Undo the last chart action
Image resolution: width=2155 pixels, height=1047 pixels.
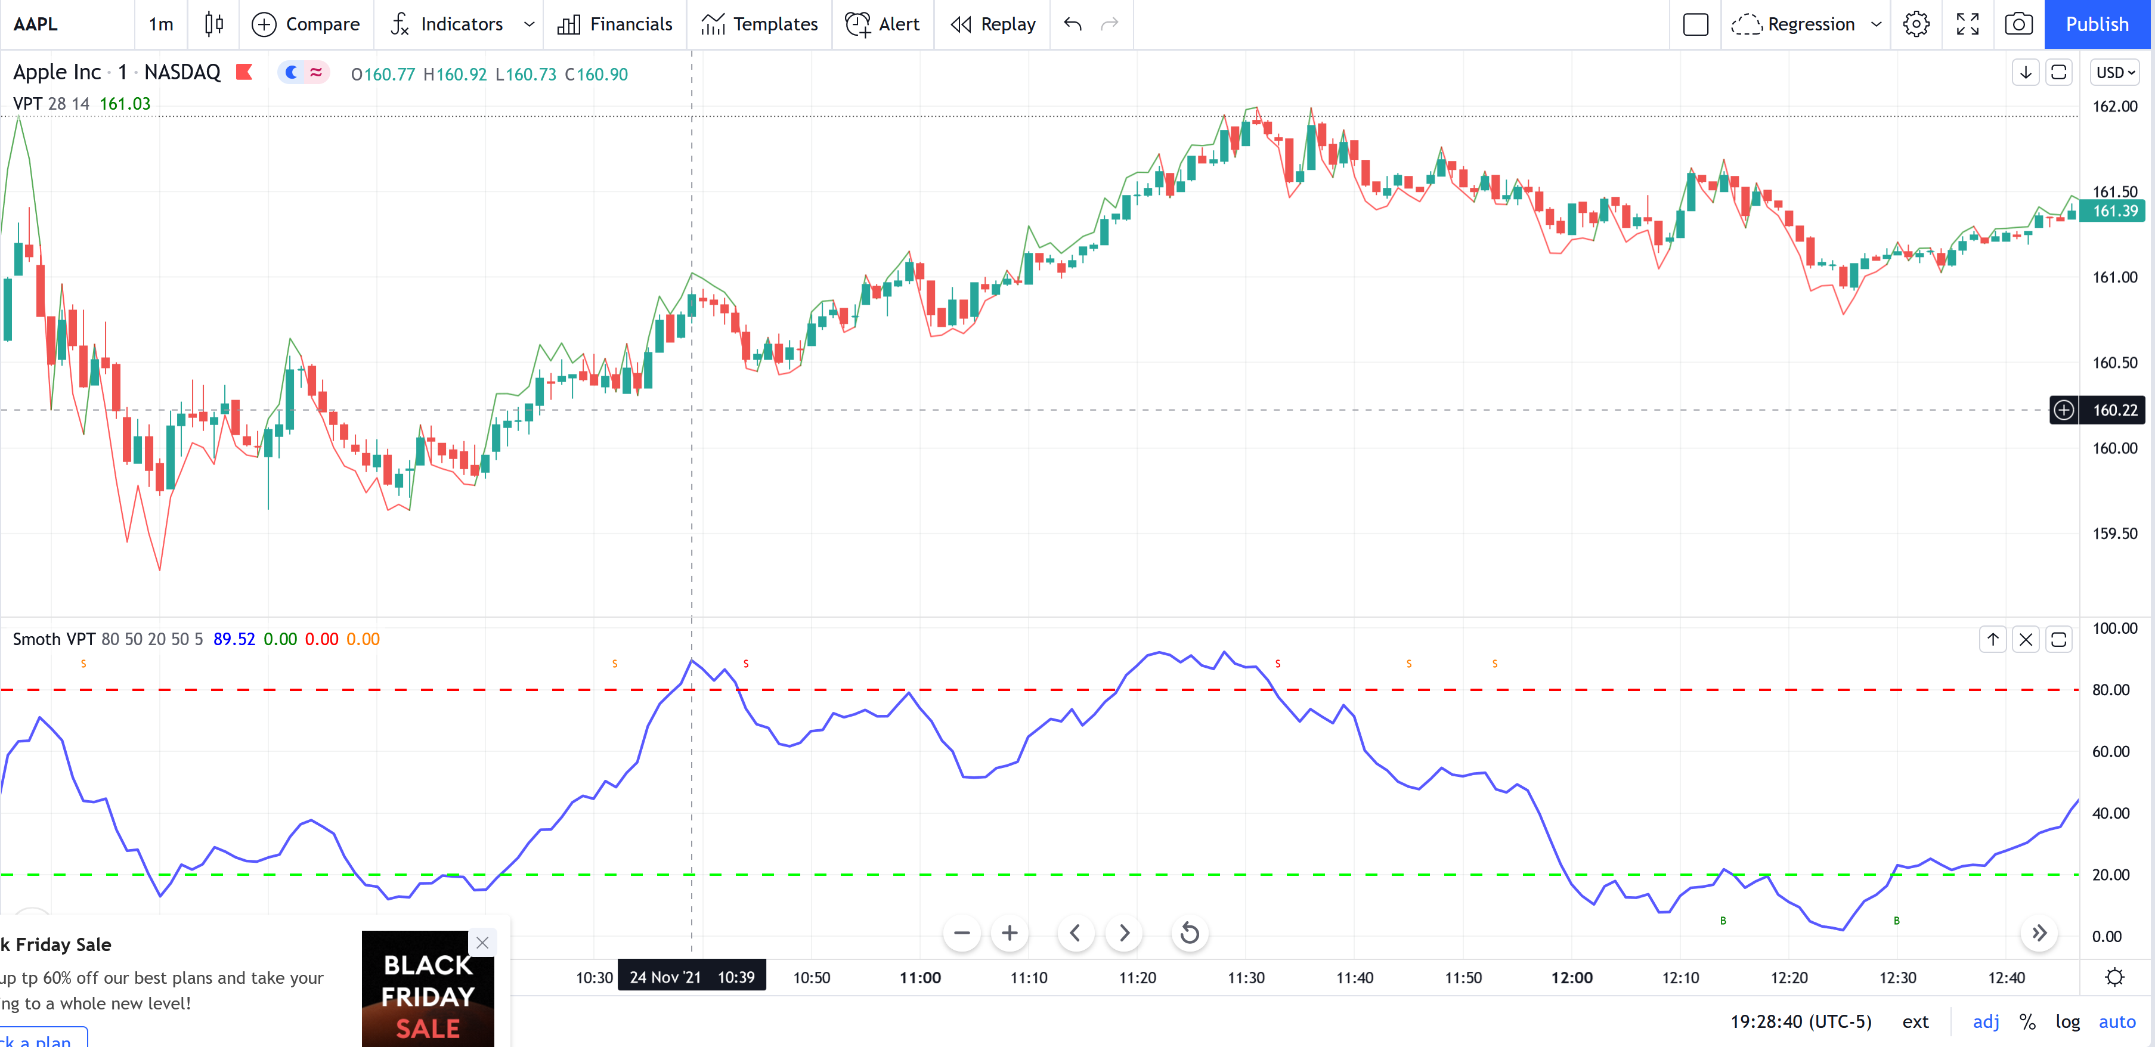tap(1073, 24)
